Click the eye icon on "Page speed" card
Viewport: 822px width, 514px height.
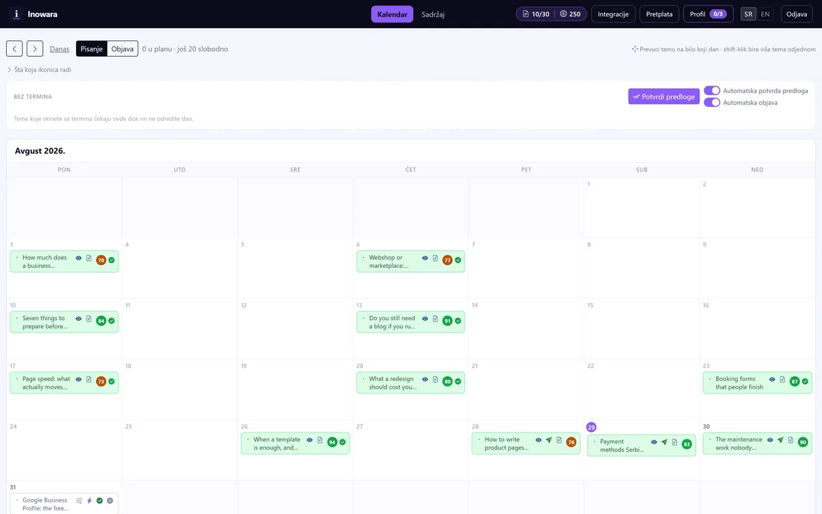79,379
